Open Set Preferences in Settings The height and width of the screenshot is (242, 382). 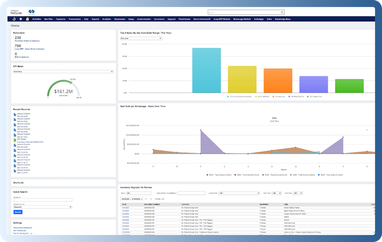pos(20,231)
